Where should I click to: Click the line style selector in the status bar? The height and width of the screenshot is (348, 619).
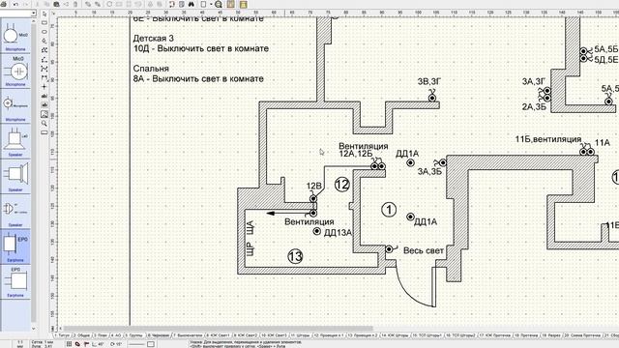[x=136, y=344]
